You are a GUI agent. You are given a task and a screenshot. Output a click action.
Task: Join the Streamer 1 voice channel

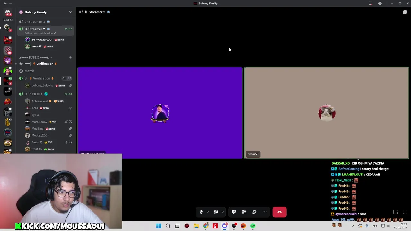click(45, 22)
